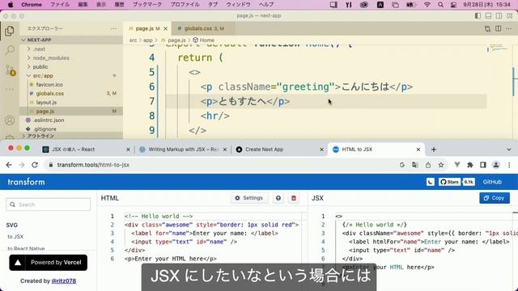Collapse the NEXT-APP root folder
Image resolution: width=518 pixels, height=291 pixels.
coord(71,40)
